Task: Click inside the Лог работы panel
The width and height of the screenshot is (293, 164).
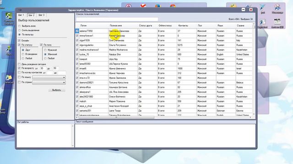Action: click(44, 136)
